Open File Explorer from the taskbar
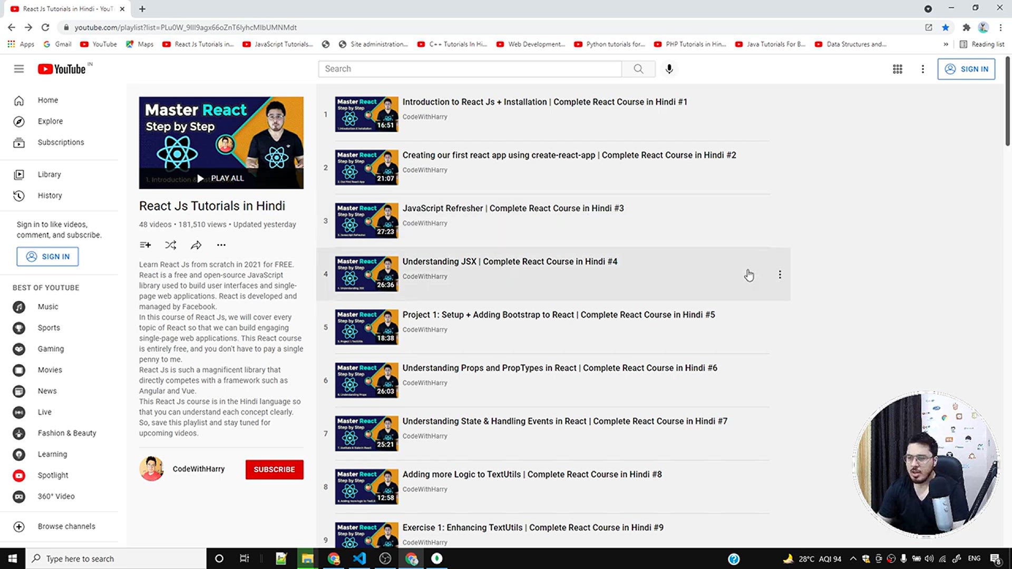1012x569 pixels. click(307, 558)
